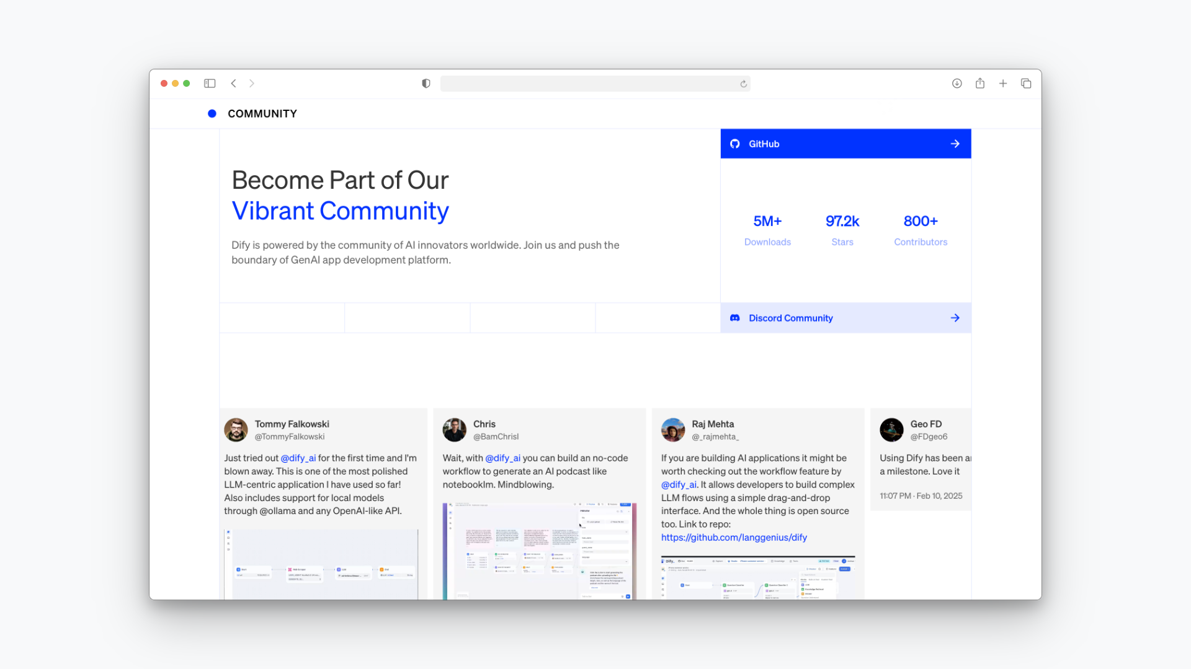Select the 97.2k Stars stat
Image resolution: width=1191 pixels, height=669 pixels.
(842, 230)
